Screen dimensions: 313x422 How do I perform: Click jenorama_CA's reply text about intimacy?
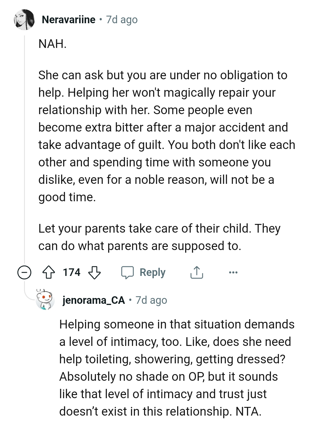[176, 368]
